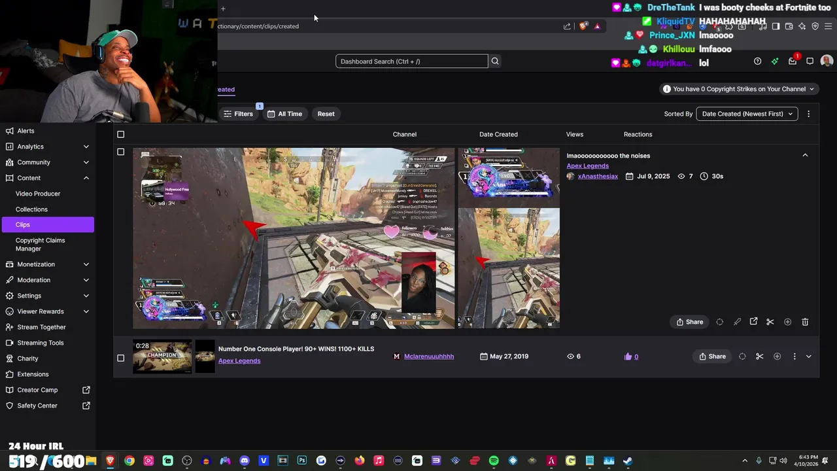Open Photoshop from the taskbar
Screen dimensions: 837x471
[302, 461]
